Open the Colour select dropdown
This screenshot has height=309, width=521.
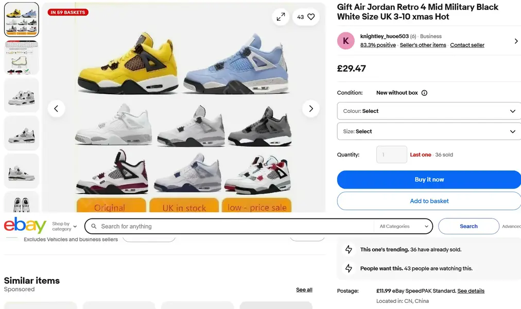click(x=429, y=111)
